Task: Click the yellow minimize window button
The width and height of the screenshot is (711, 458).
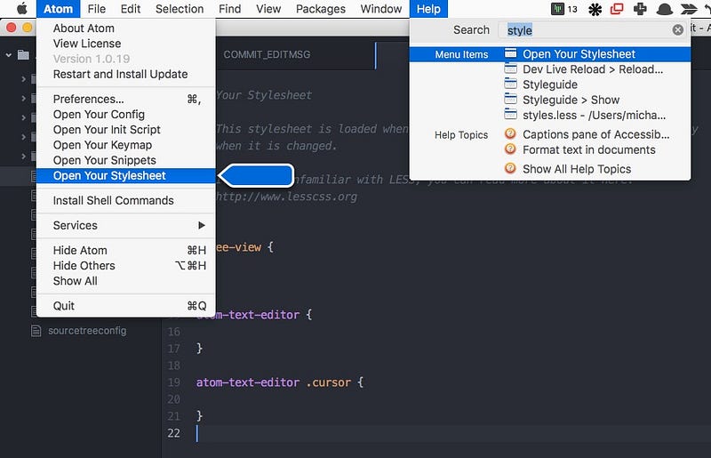Action: [28, 28]
